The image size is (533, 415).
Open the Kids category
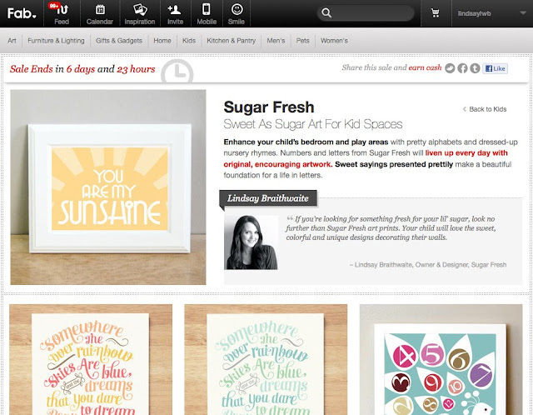pos(189,41)
